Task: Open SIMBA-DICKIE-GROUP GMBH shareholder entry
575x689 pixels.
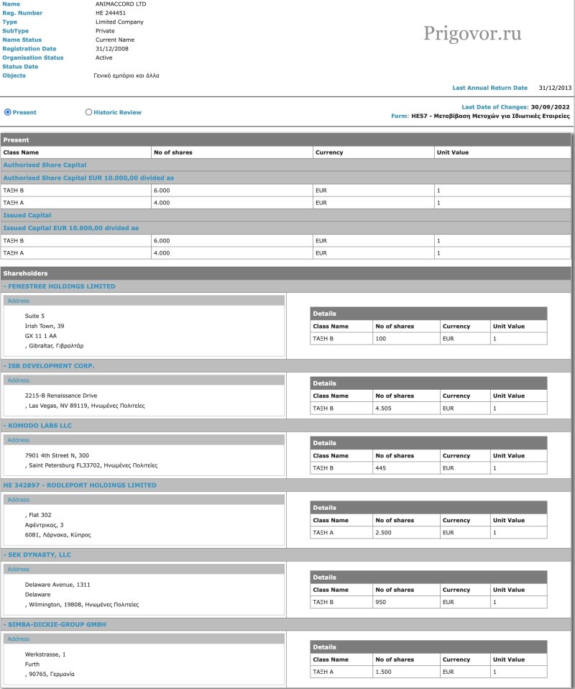Action: 57,624
